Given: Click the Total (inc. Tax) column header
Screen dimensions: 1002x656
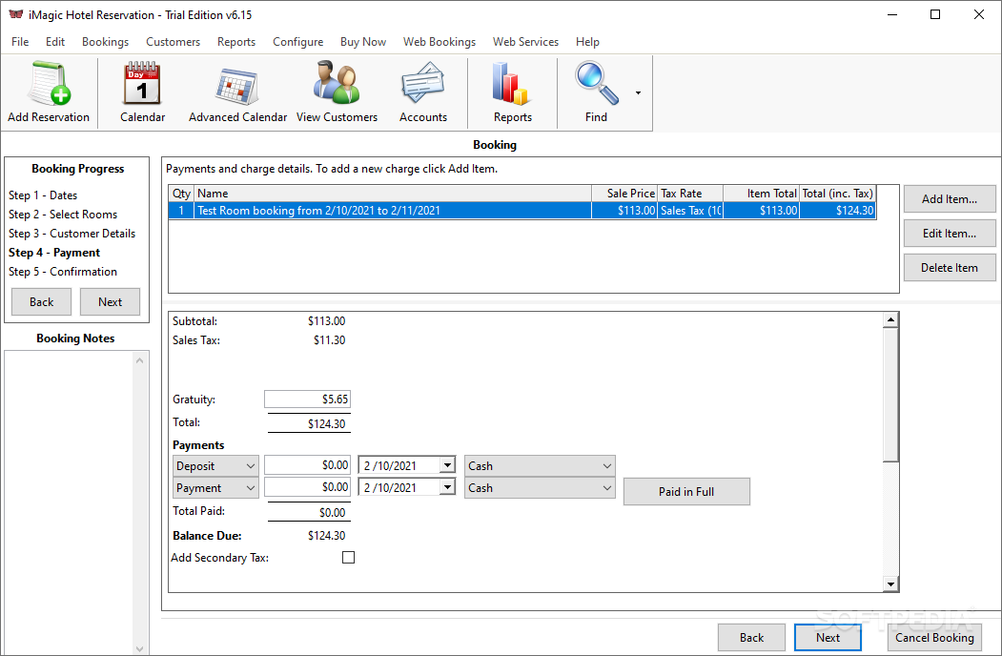Looking at the screenshot, I should 837,194.
